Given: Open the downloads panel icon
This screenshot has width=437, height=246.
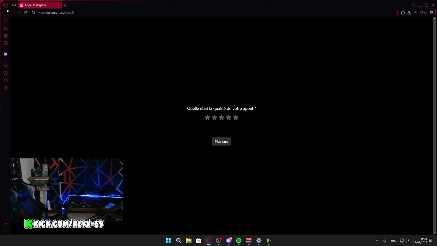Looking at the screenshot, I should [415, 13].
